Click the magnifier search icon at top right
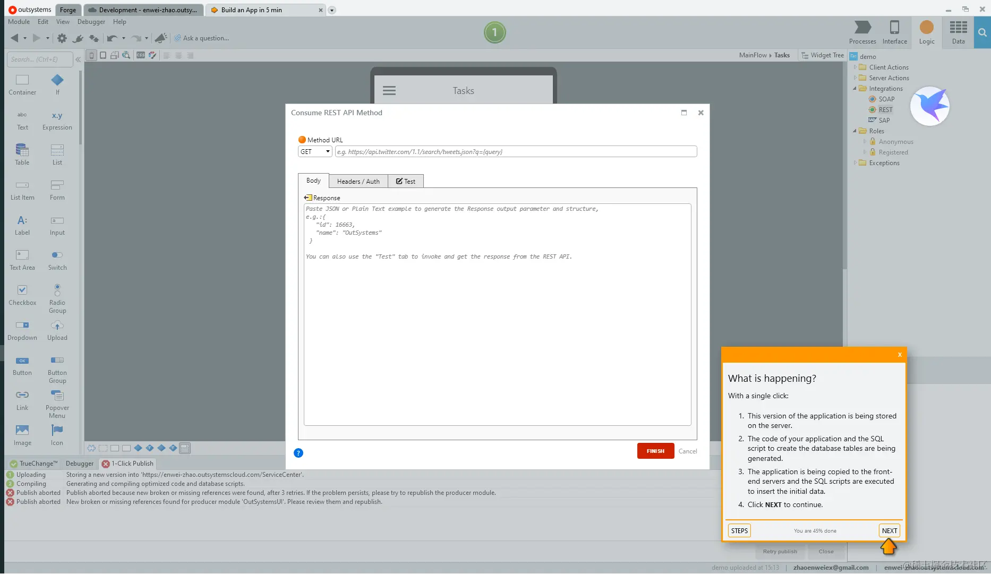Image resolution: width=991 pixels, height=574 pixels. point(983,32)
